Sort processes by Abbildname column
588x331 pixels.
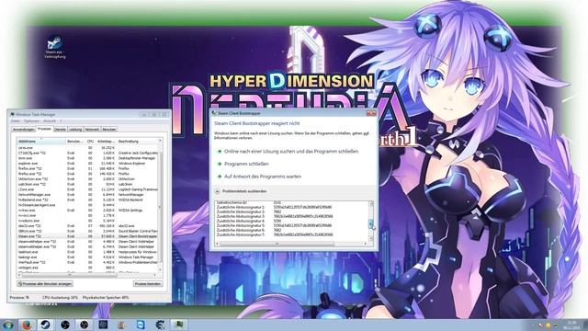point(41,142)
